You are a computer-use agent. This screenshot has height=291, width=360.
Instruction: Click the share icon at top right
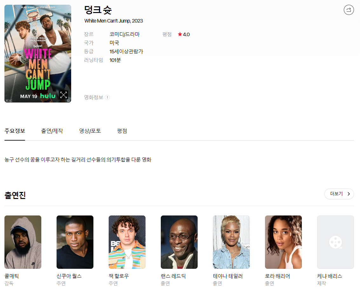tap(349, 10)
